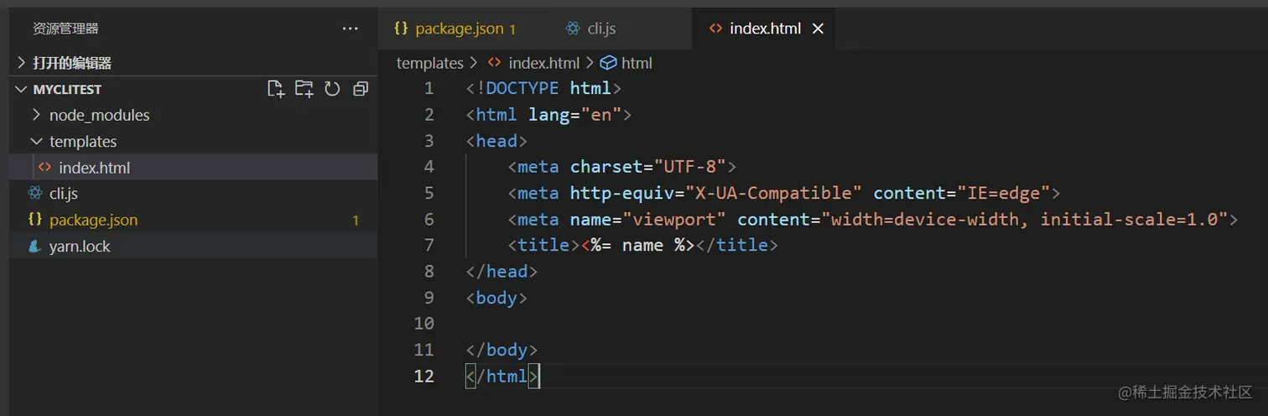1268x416 pixels.
Task: Click the closing </body> tag
Action: [501, 349]
